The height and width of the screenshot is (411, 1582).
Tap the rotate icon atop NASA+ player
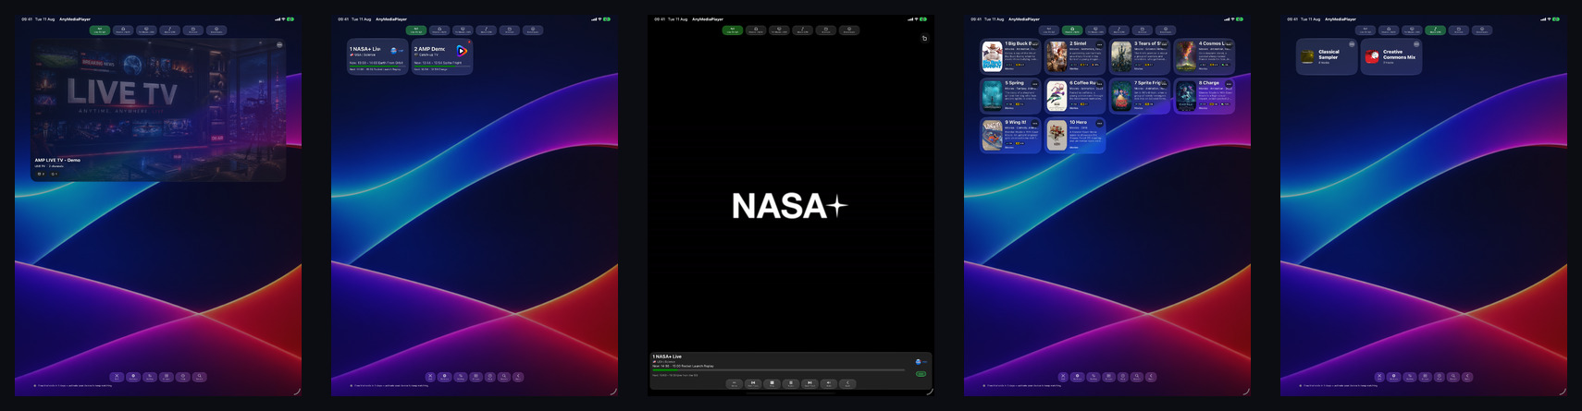click(924, 38)
